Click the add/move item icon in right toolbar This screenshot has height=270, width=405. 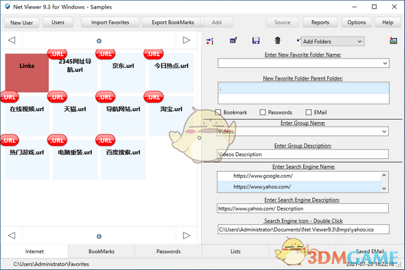tap(210, 41)
